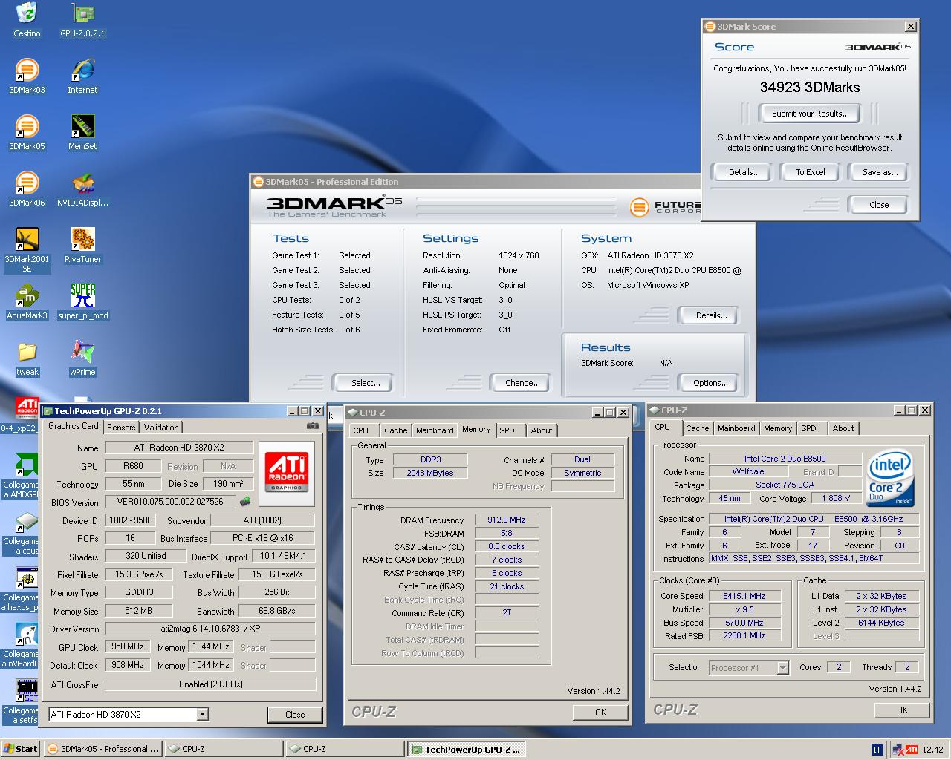951x760 pixels.
Task: Select Graphics Card tab in GPU-Z
Action: 74,426
